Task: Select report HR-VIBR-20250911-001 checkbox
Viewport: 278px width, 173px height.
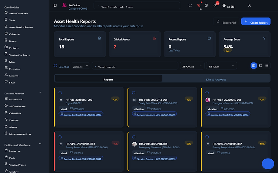Action: click(134, 137)
